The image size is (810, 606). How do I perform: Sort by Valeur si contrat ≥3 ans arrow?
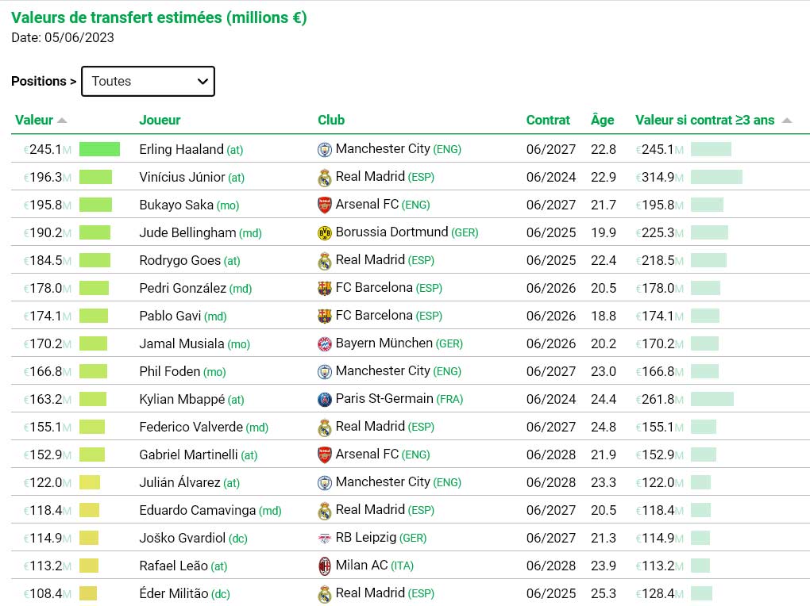point(787,121)
